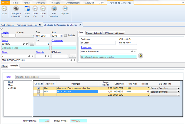Click the Zoom Out magnifier icon

35,8
